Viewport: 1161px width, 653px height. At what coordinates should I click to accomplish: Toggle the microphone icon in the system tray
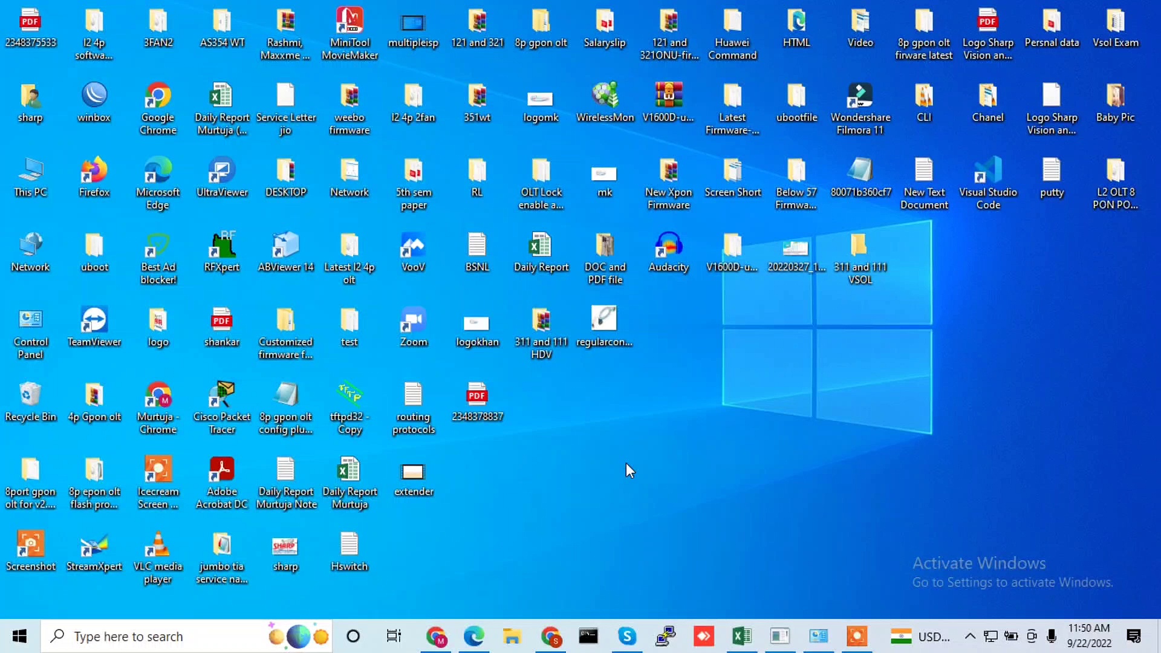[x=1052, y=636]
